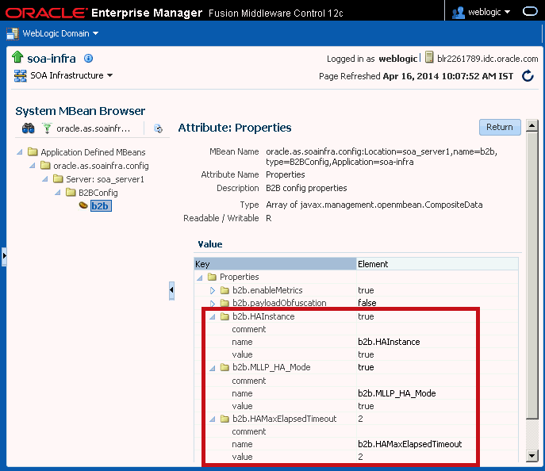Click the WebLogic Domain icon
The height and width of the screenshot is (471, 545).
pyautogui.click(x=13, y=33)
